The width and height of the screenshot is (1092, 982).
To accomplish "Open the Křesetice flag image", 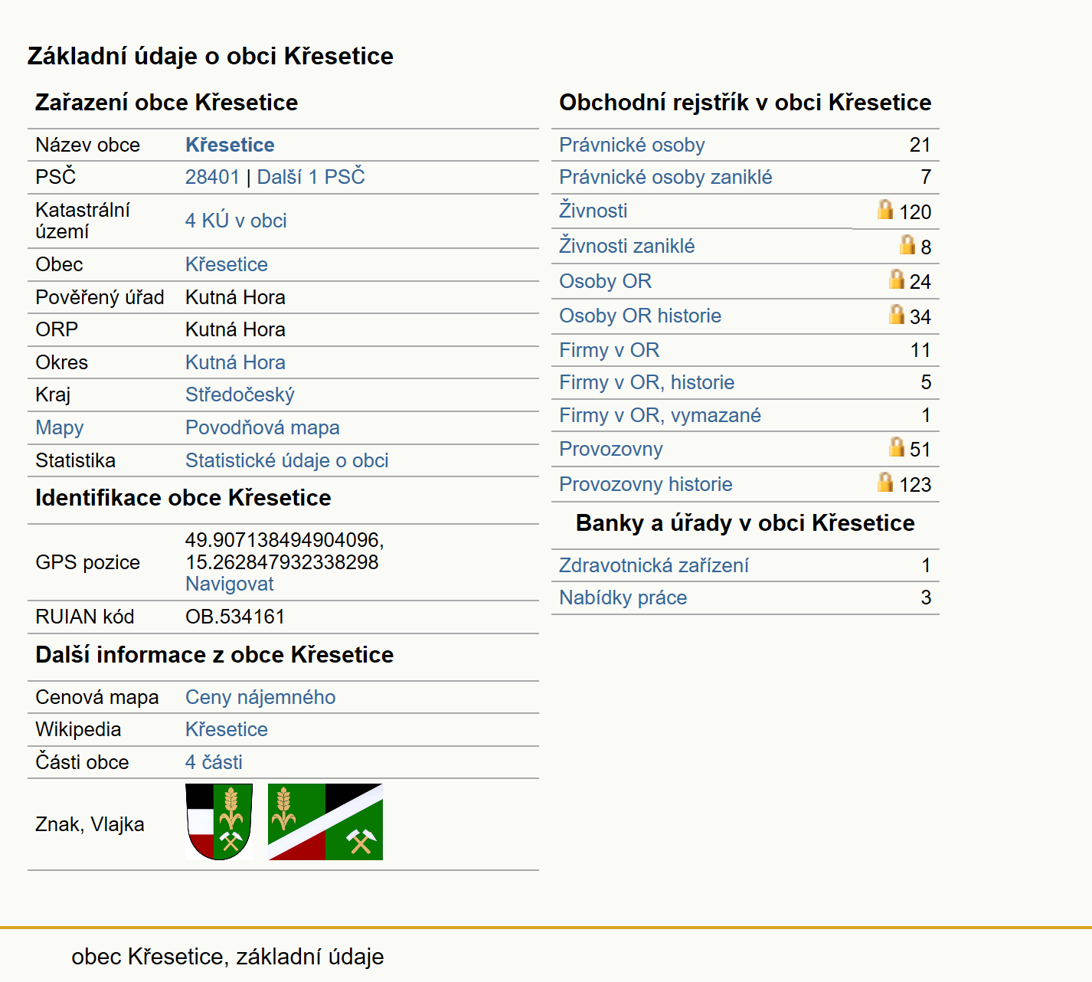I will click(x=325, y=822).
